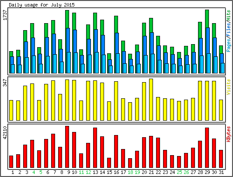
Task: Click the green hits bar for day 9
Action: pos(67,19)
